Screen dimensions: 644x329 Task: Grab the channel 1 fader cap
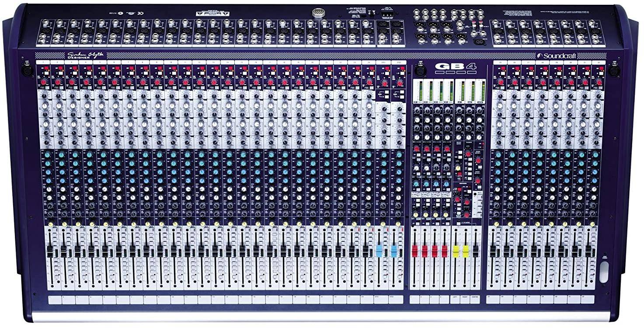(50, 251)
